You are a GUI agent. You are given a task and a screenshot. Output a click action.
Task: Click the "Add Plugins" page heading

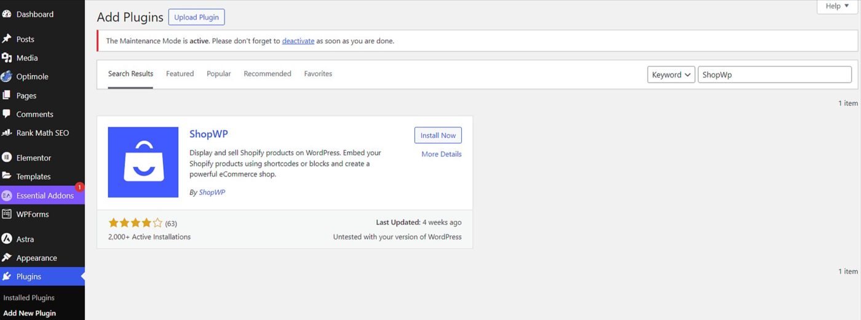point(130,17)
